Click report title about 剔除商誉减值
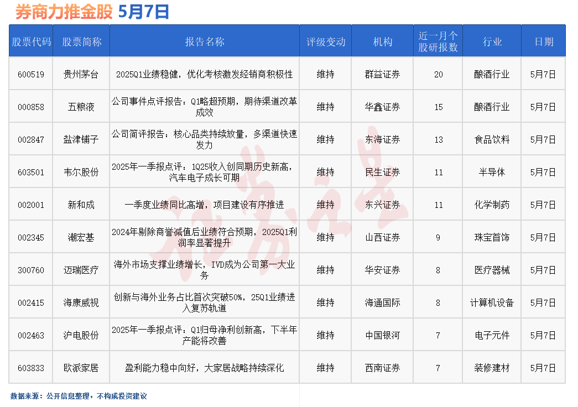 (205, 237)
